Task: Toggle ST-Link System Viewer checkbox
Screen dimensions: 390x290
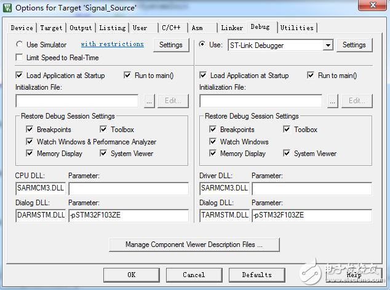Action: [287, 154]
